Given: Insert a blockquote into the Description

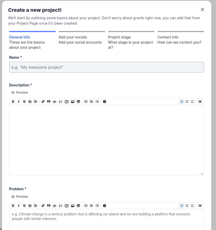Looking at the screenshot, I should tap(49, 102).
